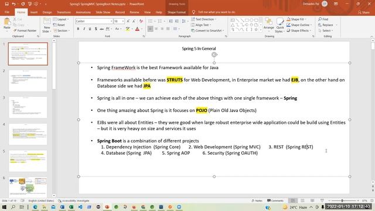This screenshot has height=211, width=375.
Task: Open Change Case dropdown
Action: [x=118, y=29]
